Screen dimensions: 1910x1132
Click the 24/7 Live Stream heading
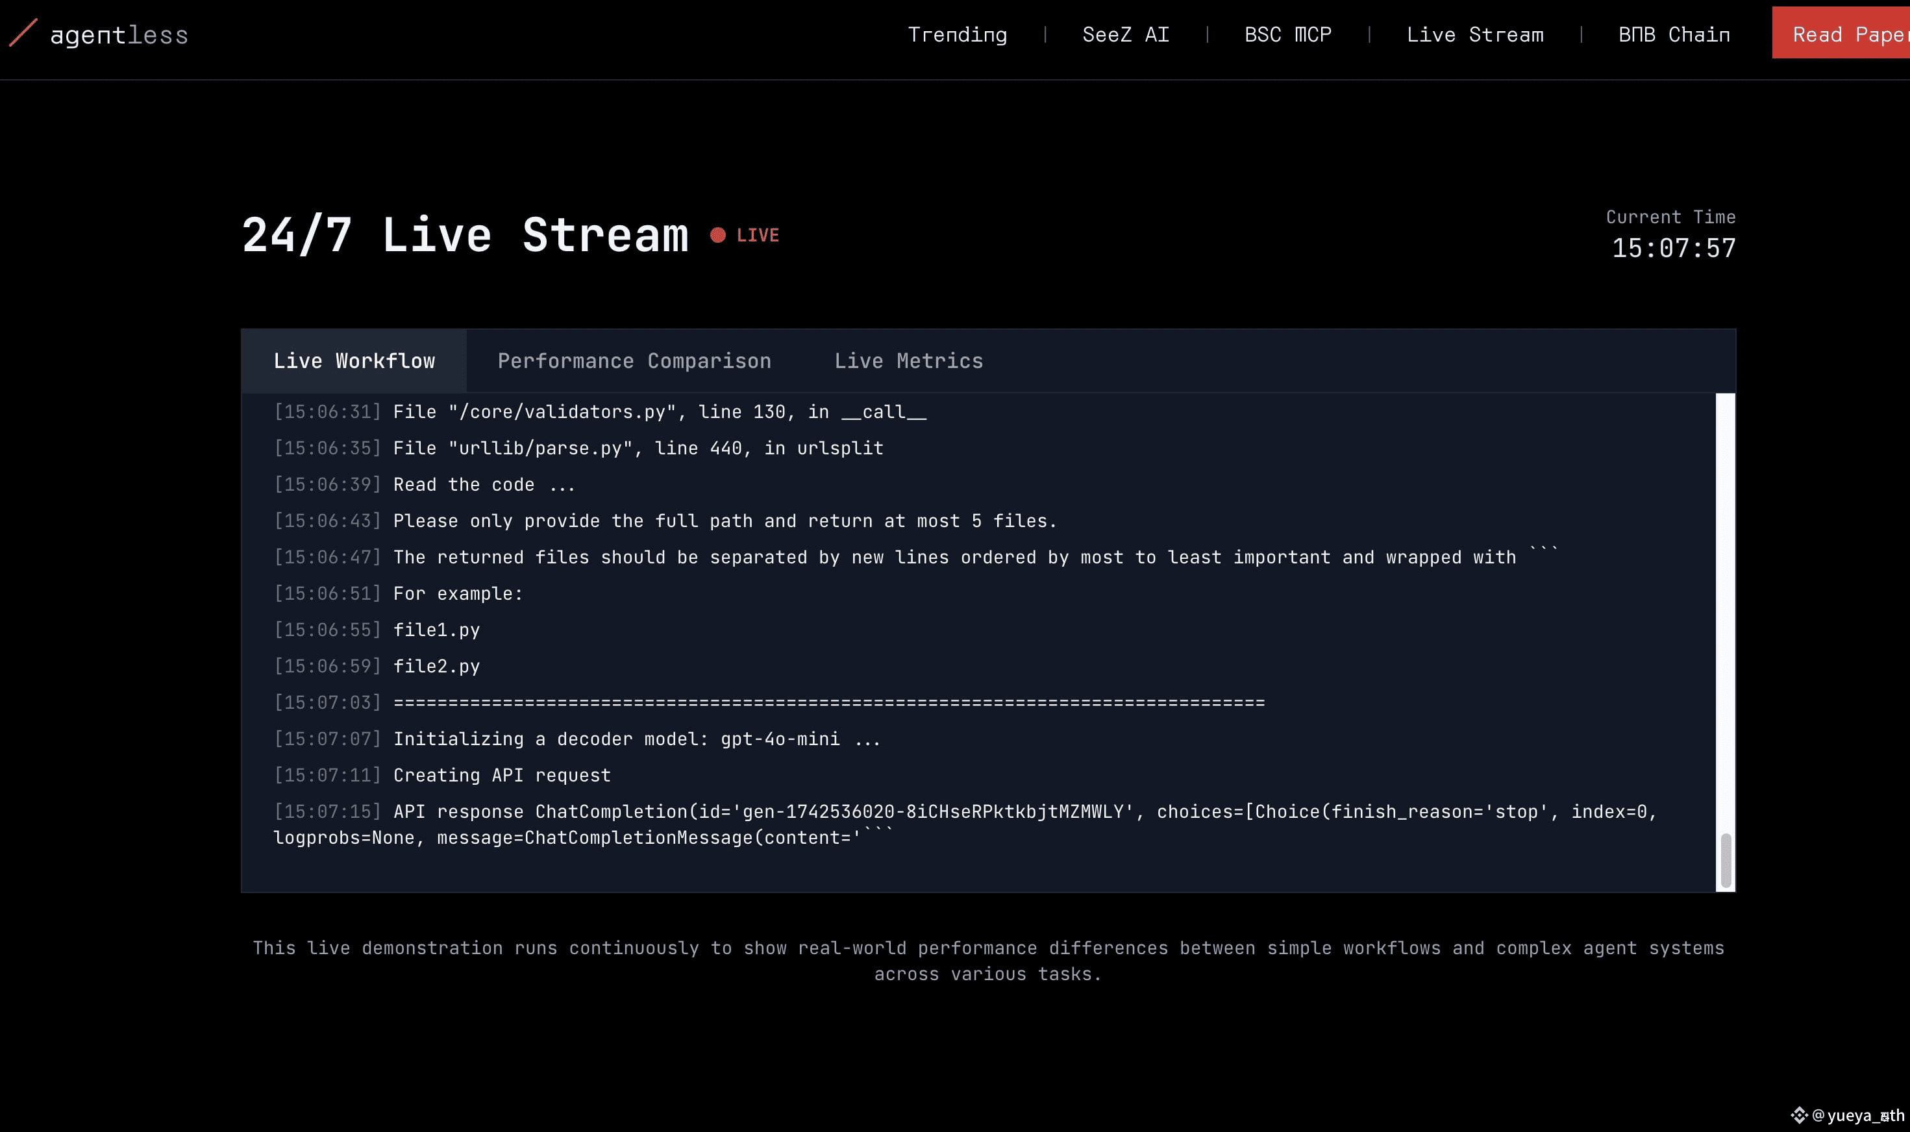(465, 234)
